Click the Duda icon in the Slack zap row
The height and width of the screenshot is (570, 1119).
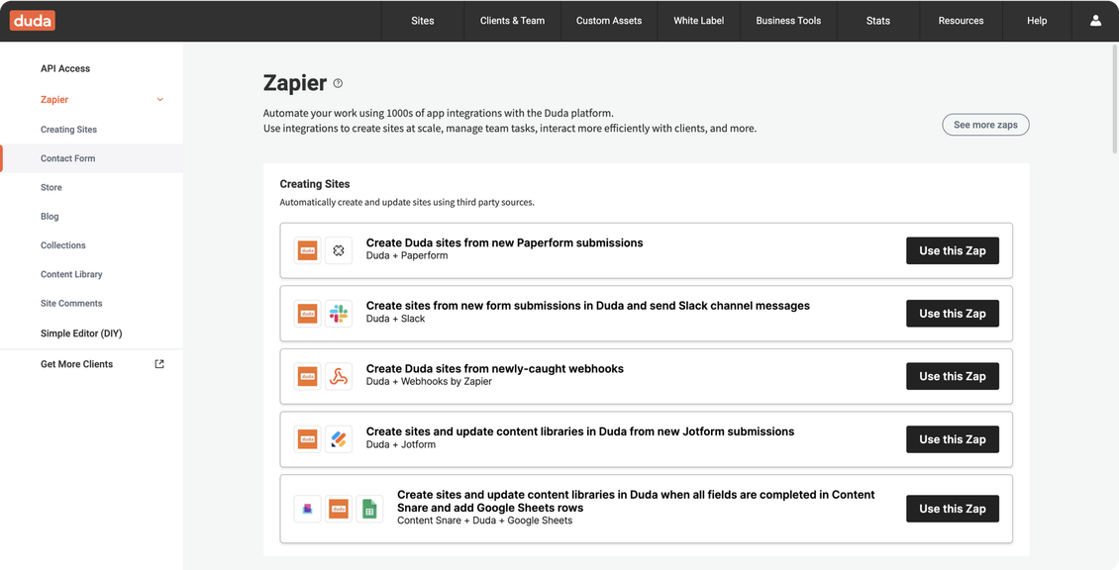coord(308,313)
